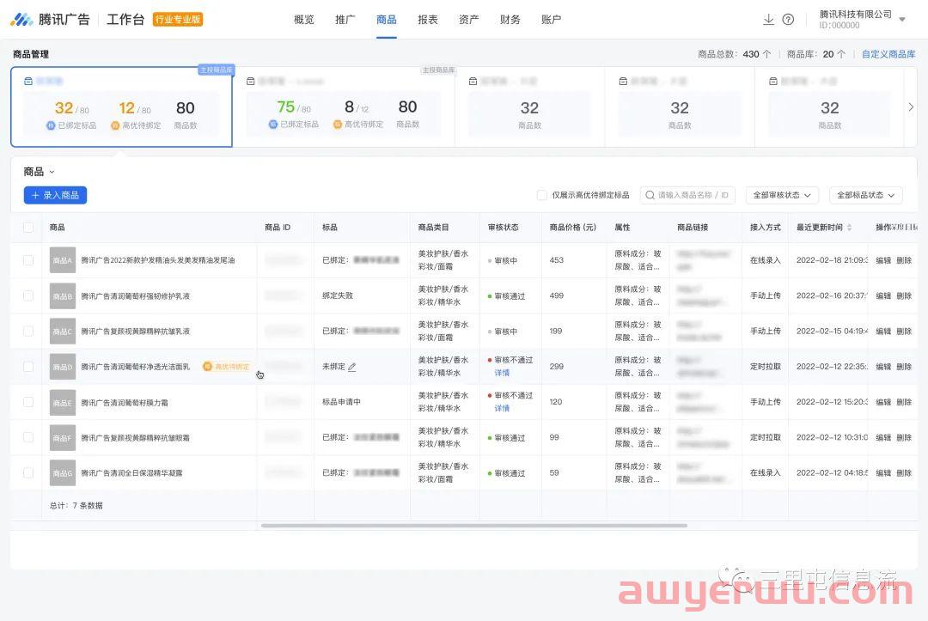Open the help question-mark icon
This screenshot has width=928, height=621.
(x=788, y=20)
